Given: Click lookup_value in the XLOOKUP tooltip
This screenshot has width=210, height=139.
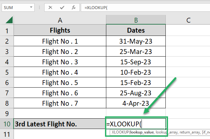Looking at the screenshot, I should pyautogui.click(x=142, y=132).
